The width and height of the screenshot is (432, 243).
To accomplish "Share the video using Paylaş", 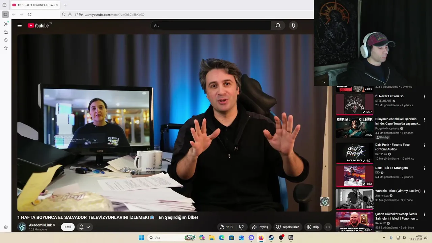I will click(x=260, y=227).
